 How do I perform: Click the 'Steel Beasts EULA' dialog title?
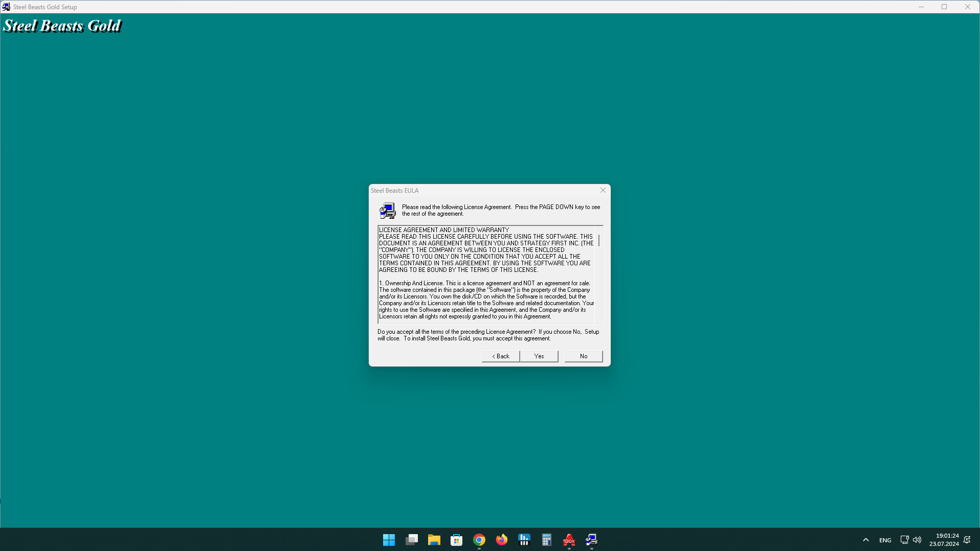(394, 191)
